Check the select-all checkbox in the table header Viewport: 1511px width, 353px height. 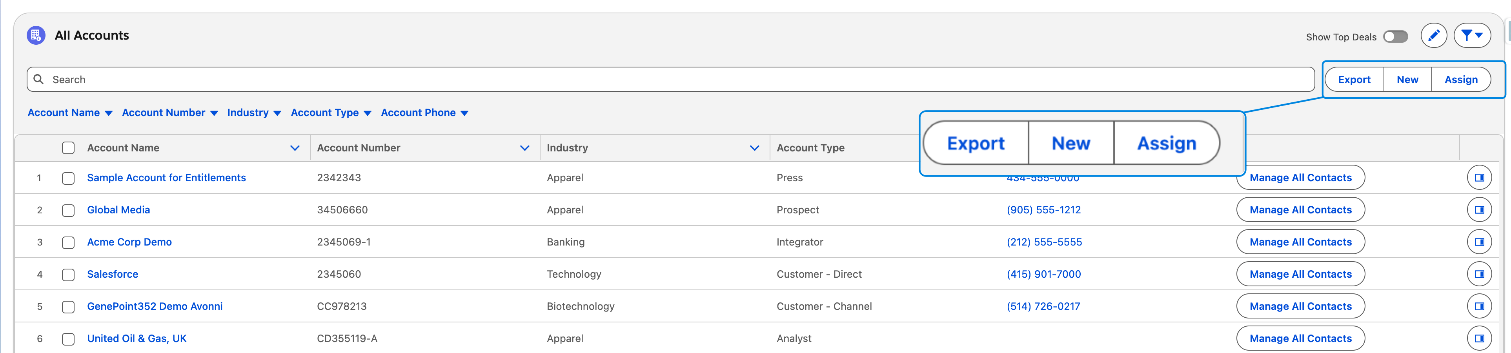pyautogui.click(x=69, y=148)
